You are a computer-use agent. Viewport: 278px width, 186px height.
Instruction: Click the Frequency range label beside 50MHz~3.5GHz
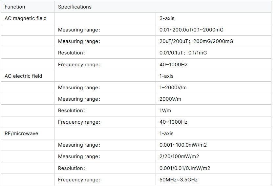pos(79,180)
